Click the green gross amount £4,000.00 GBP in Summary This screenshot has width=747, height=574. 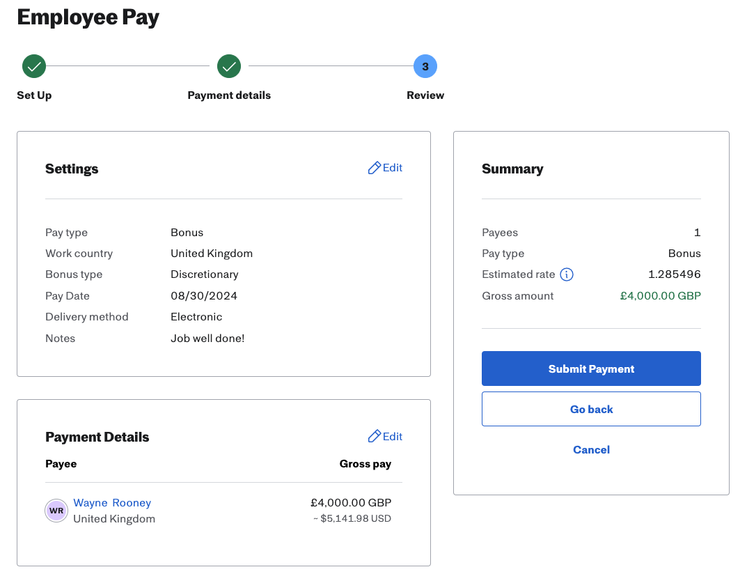point(660,296)
